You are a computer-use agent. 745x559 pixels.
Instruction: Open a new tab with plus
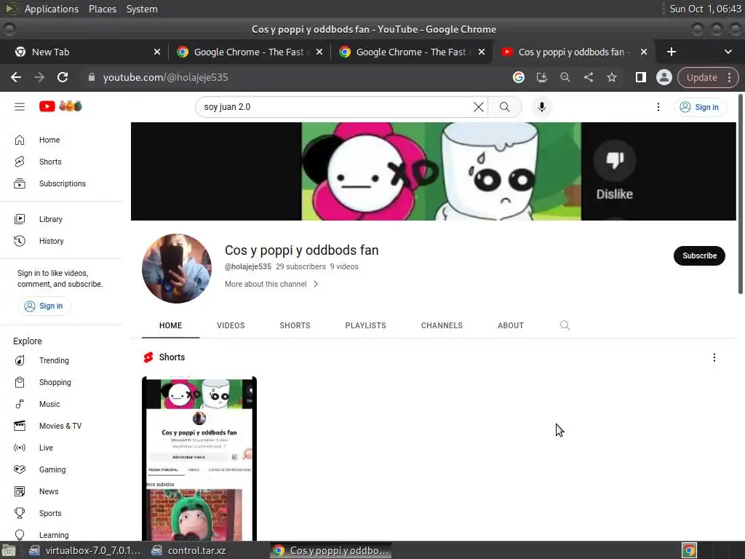click(x=671, y=52)
